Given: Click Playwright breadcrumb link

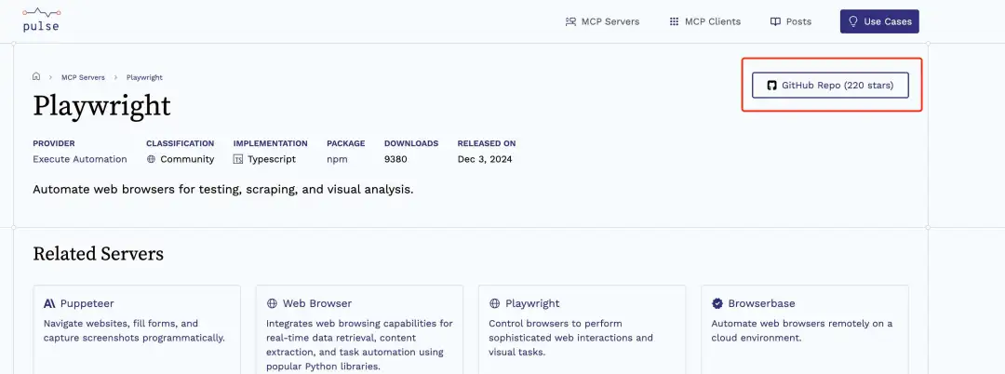Looking at the screenshot, I should 144,77.
